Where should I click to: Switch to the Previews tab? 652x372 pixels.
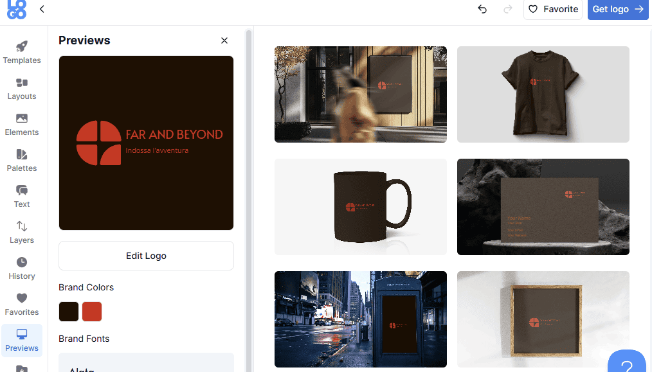coord(22,341)
